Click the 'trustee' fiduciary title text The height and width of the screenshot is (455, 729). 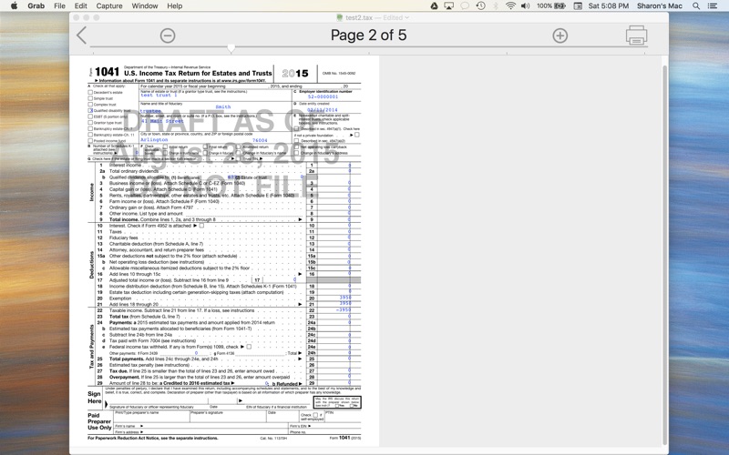tap(150, 111)
